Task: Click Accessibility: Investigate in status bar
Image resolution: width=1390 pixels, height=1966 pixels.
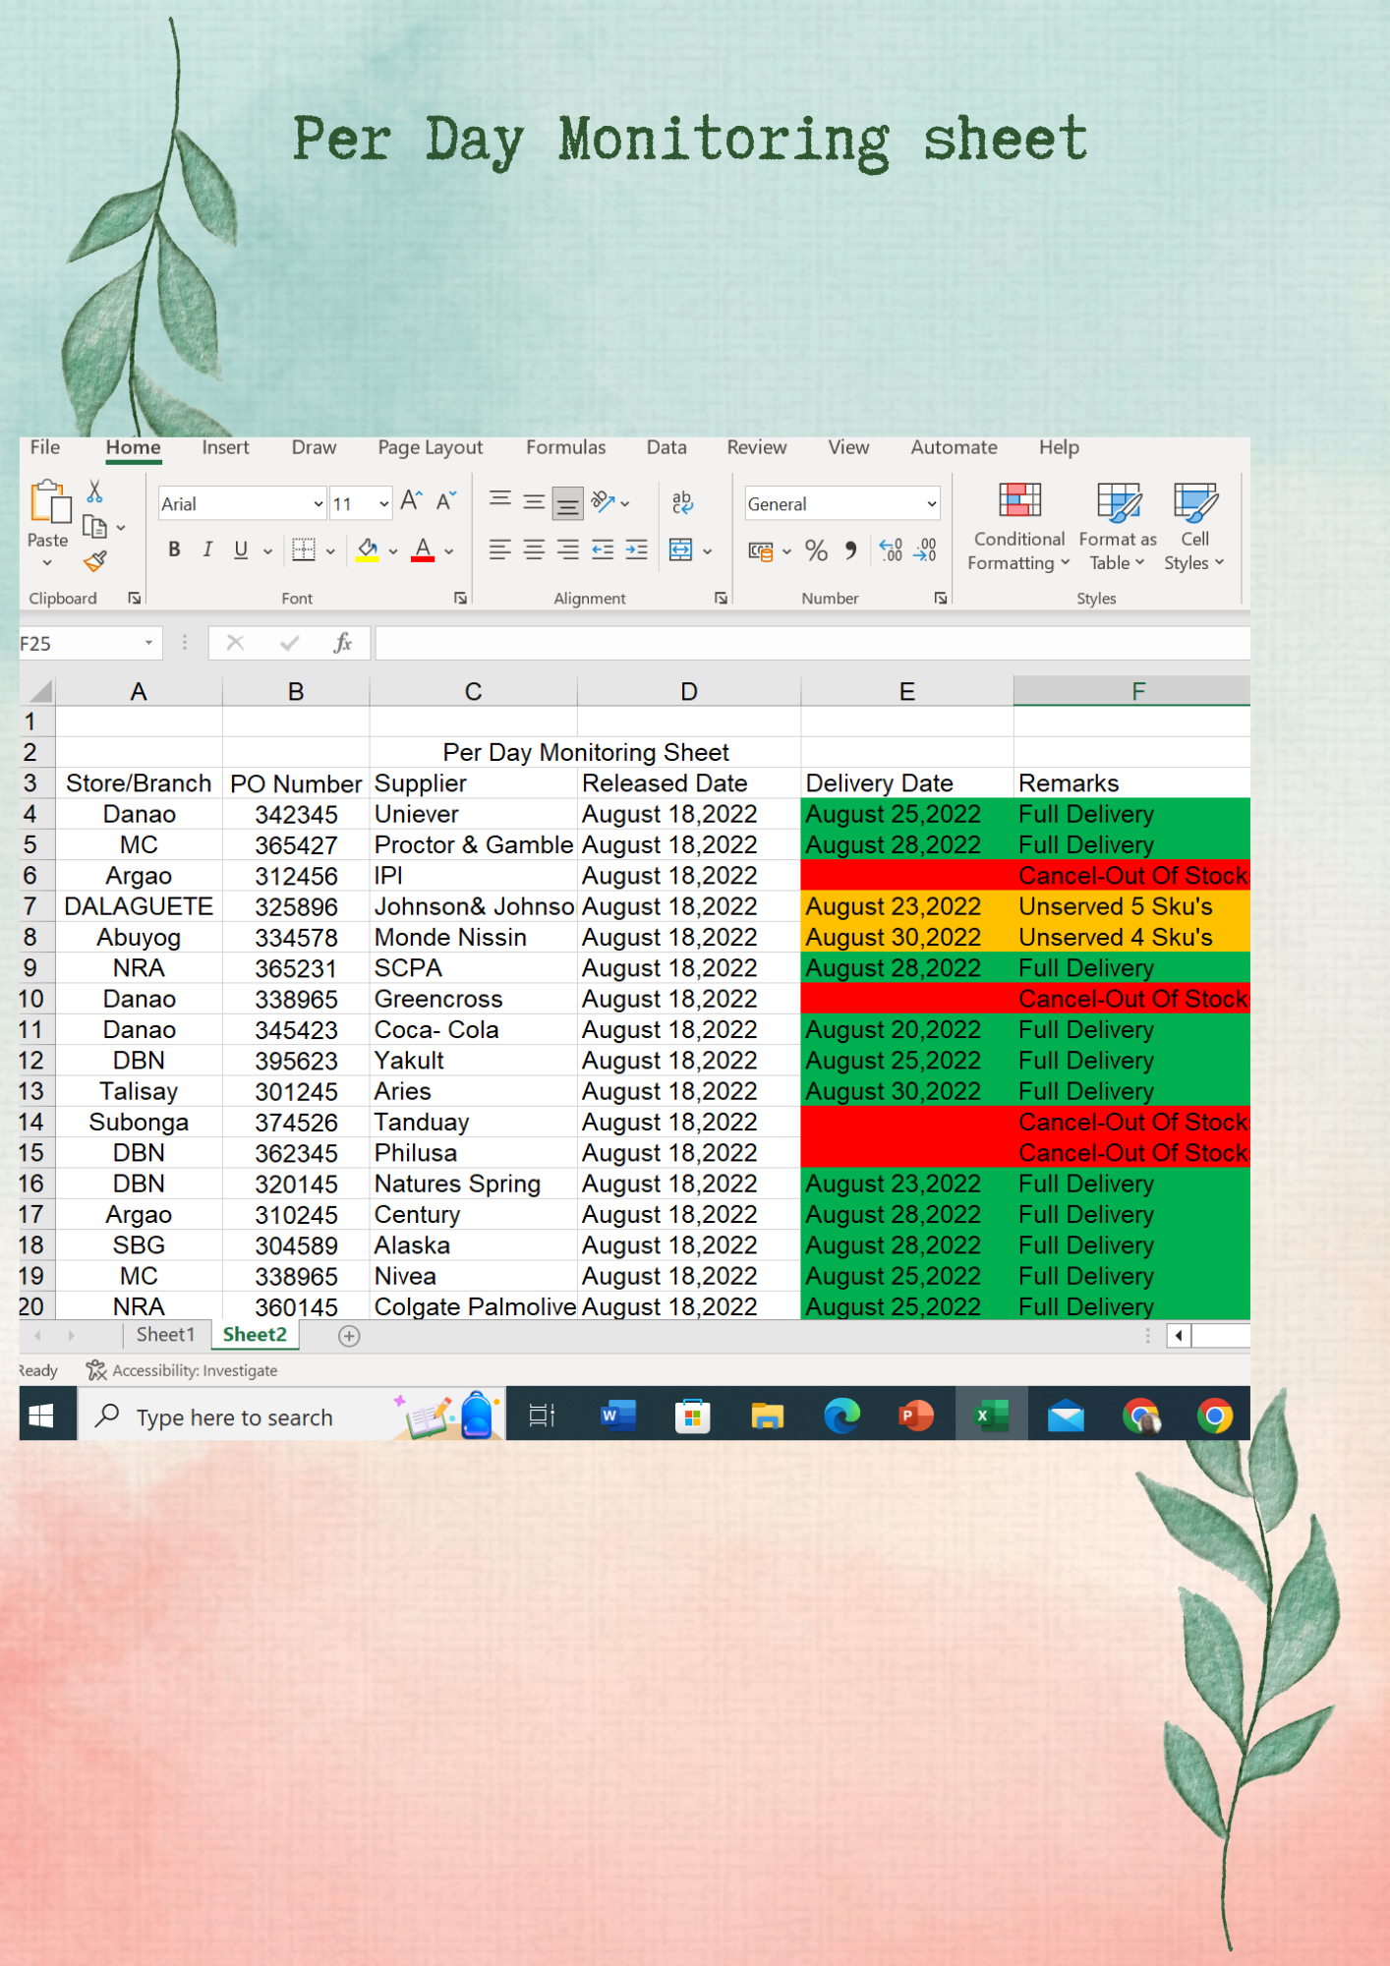Action: click(182, 1370)
